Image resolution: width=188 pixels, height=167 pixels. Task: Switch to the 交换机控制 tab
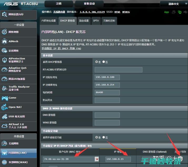pyautogui.click(x=109, y=21)
